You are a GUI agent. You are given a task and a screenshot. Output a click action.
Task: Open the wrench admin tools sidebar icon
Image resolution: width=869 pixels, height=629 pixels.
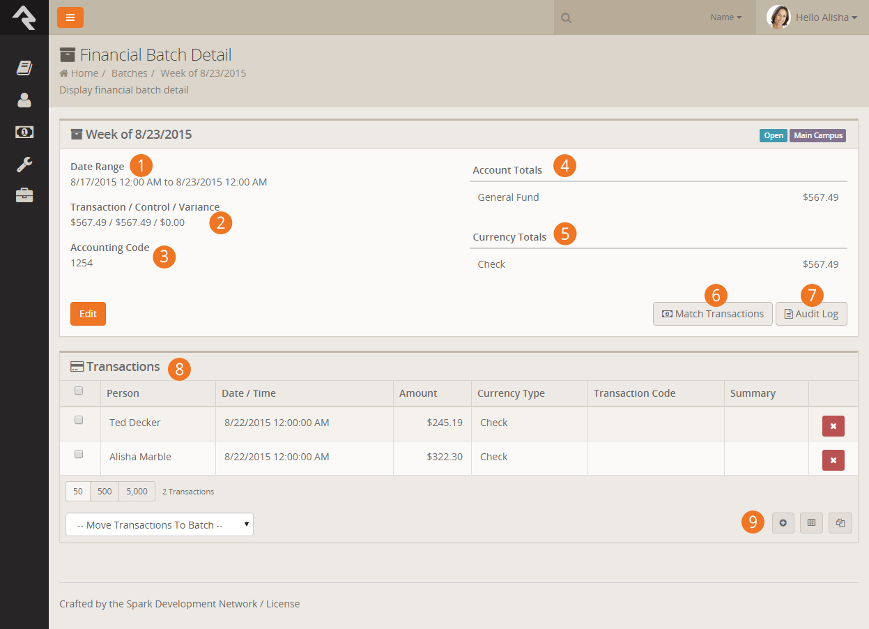coord(24,165)
